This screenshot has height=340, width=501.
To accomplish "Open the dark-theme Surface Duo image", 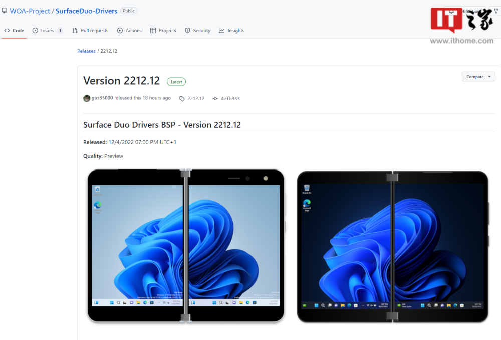I will coord(393,247).
